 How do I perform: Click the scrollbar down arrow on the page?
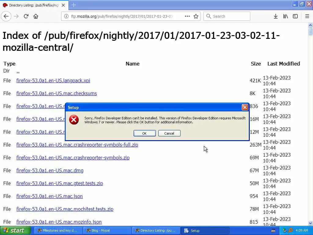click(x=310, y=223)
